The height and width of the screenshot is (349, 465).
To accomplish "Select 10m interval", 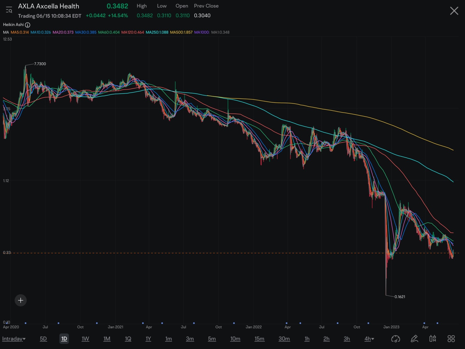I will pos(235,339).
